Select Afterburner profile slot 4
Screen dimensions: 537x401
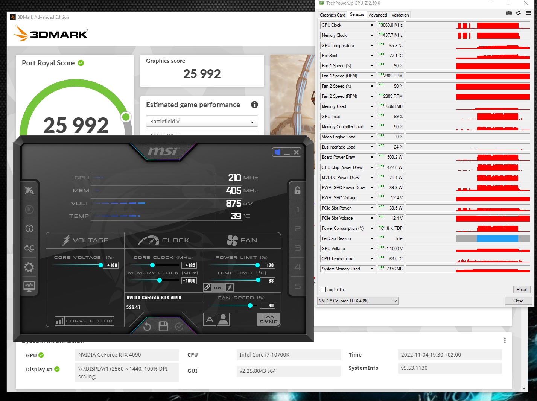click(x=298, y=267)
